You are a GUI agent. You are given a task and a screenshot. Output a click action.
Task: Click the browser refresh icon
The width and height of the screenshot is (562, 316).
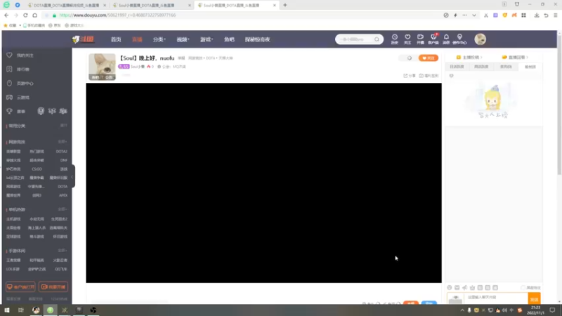pyautogui.click(x=25, y=15)
